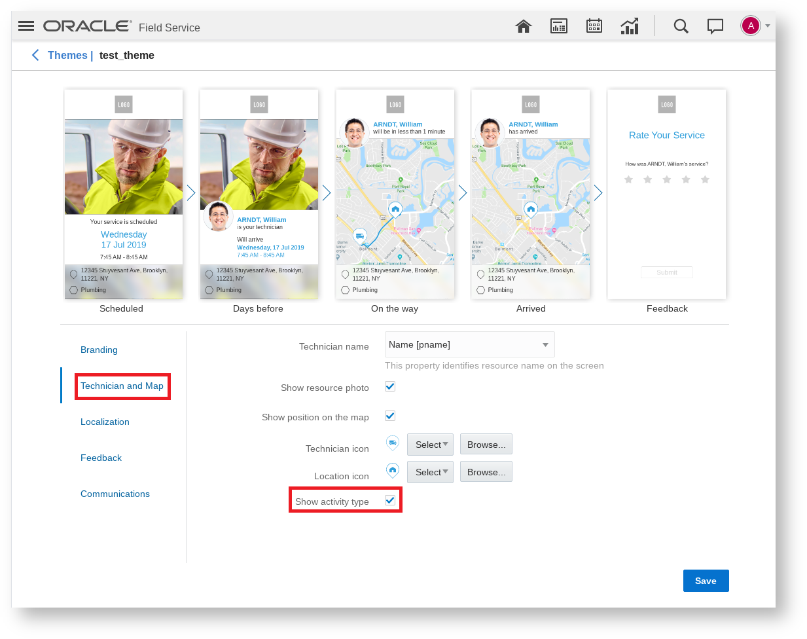Select the Feedback preview thumbnail
807x639 pixels.
click(x=667, y=194)
